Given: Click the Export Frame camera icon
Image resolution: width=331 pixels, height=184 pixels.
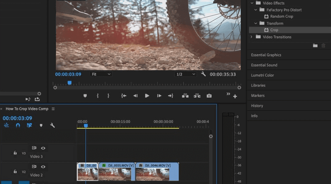Looking at the screenshot, I should tap(209, 96).
